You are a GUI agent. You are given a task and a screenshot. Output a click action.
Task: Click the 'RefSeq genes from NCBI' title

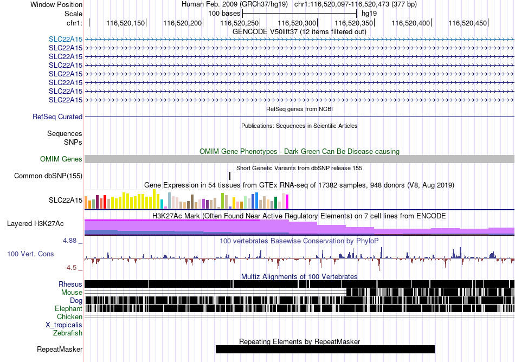(299, 109)
